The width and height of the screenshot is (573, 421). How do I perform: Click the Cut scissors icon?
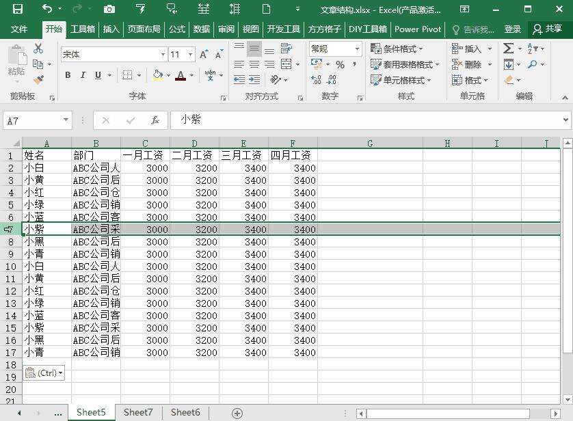tap(38, 49)
